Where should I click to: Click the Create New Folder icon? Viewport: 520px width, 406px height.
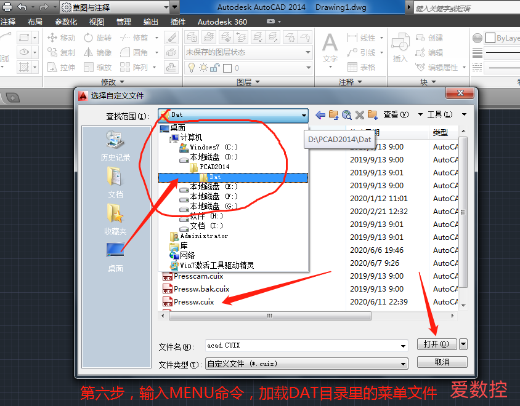click(372, 115)
